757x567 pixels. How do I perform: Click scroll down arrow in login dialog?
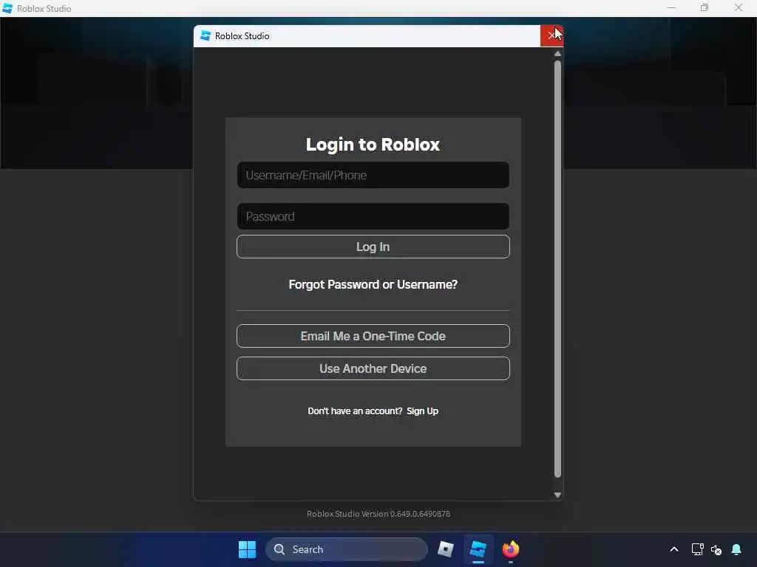point(557,495)
